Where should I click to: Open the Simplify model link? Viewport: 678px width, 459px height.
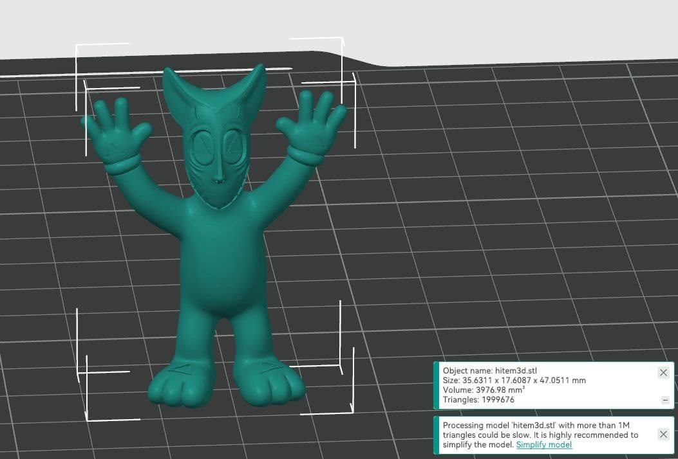click(544, 445)
